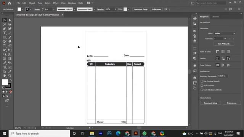Click Document Setup in the control bar
The height and width of the screenshot is (137, 244).
(141, 9)
